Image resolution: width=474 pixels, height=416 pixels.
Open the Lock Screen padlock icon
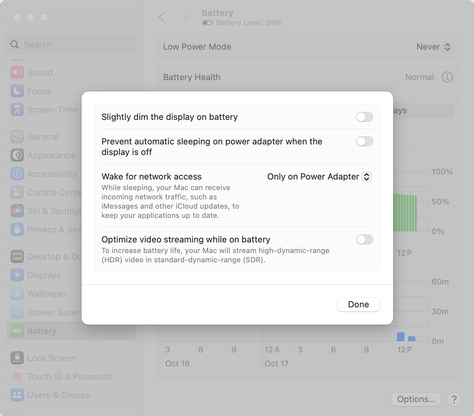pyautogui.click(x=17, y=358)
